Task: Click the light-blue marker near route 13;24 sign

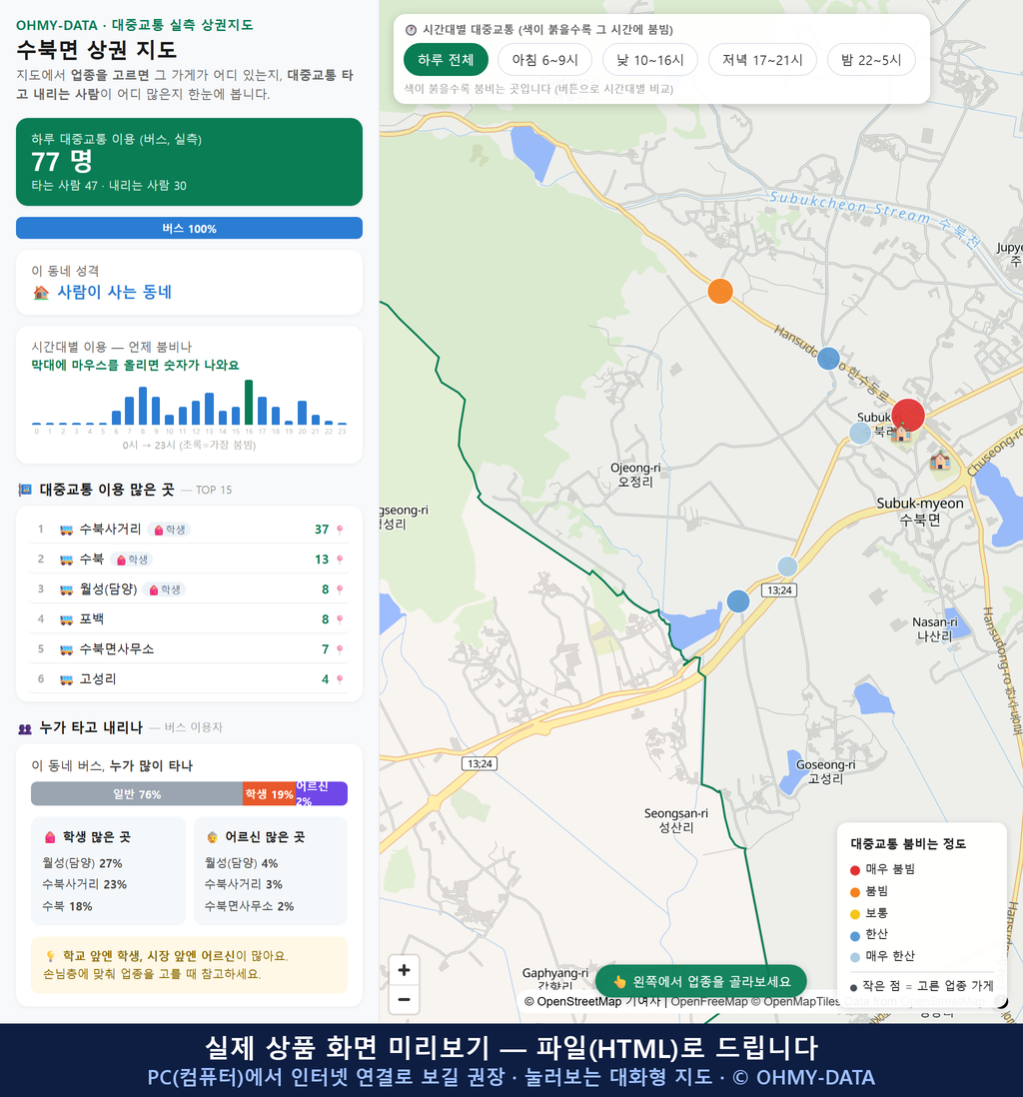Action: click(787, 566)
